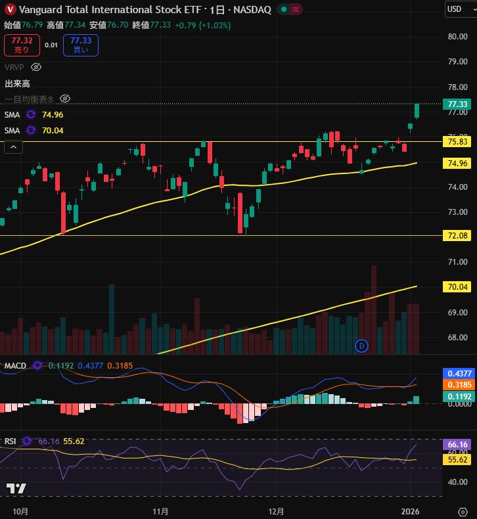Click the yellow 75.83 horizontal line price label
The image size is (477, 519).
pos(457,141)
